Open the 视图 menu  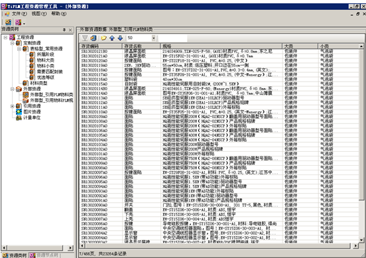(x=39, y=14)
